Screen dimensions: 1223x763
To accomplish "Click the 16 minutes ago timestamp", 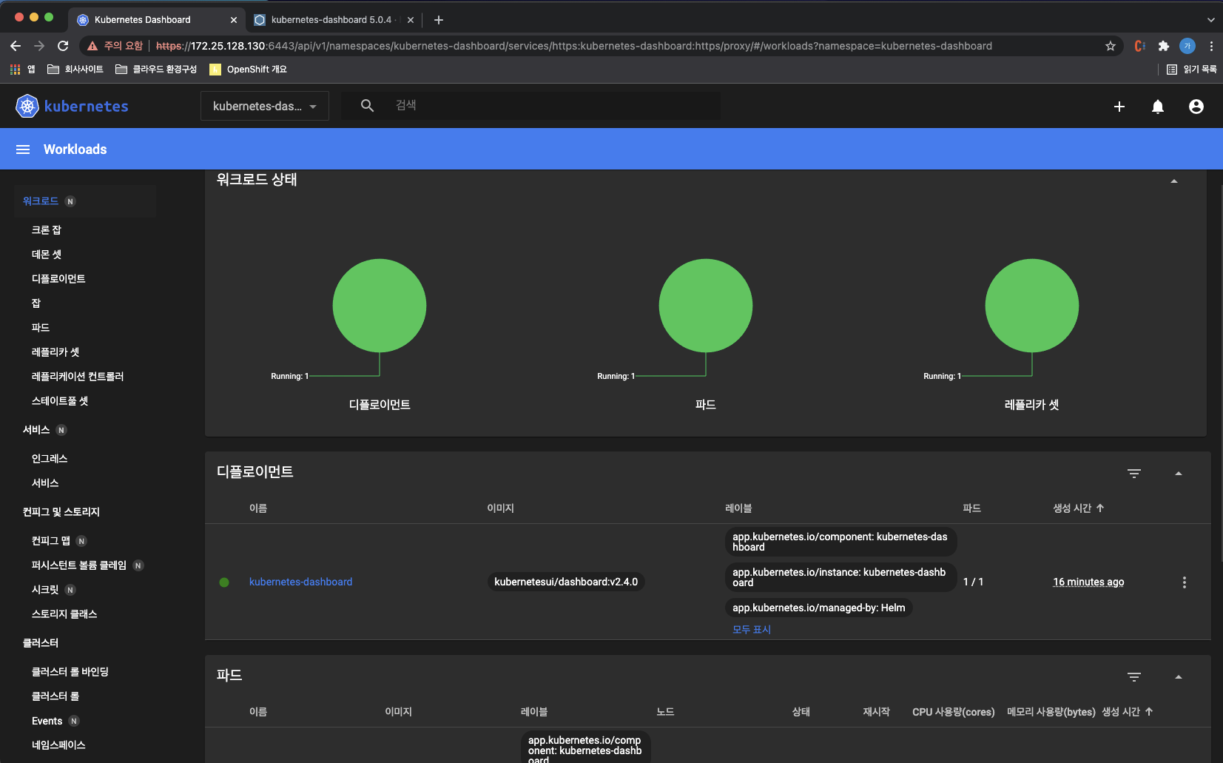I will coord(1088,582).
